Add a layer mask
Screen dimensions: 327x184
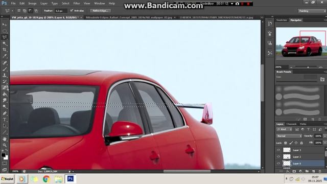pyautogui.click(x=294, y=171)
